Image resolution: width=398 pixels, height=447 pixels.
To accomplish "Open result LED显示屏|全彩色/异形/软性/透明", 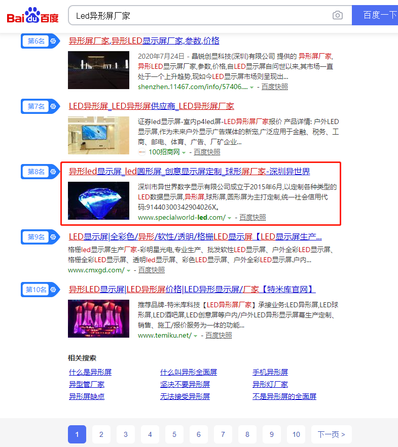I will click(x=195, y=236).
